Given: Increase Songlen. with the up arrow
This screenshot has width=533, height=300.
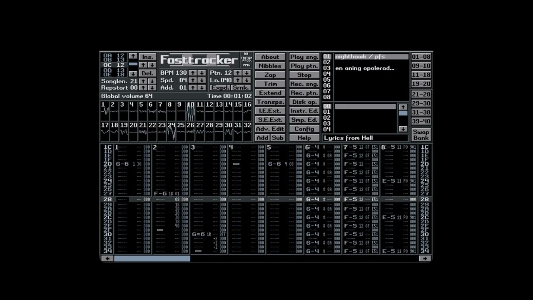Looking at the screenshot, I should [143, 81].
